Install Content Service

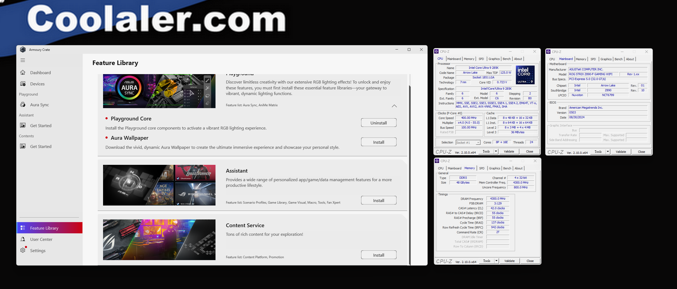[x=379, y=255]
